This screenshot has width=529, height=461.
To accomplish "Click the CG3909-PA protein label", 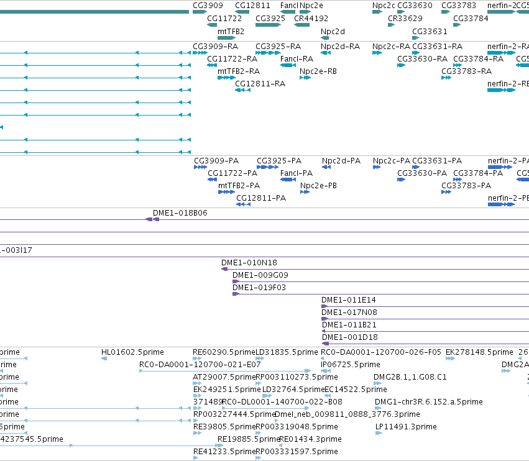I will click(216, 161).
